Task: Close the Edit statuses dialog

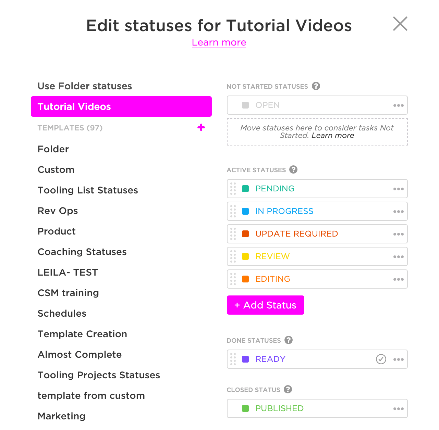Action: pos(400,24)
